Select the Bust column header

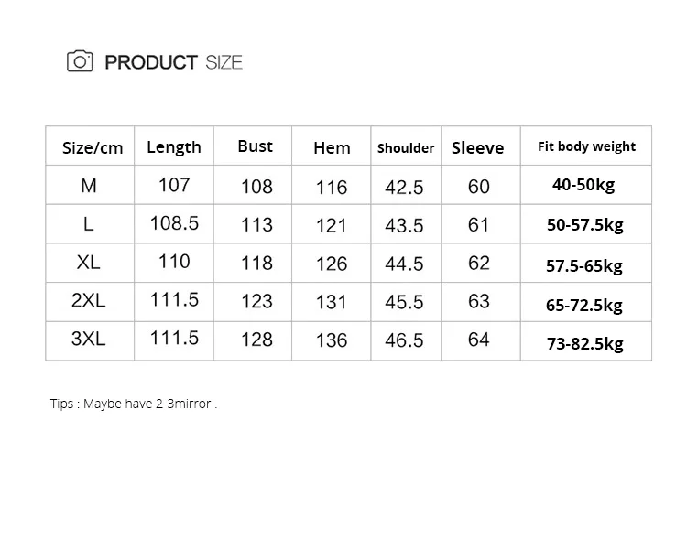pyautogui.click(x=255, y=146)
